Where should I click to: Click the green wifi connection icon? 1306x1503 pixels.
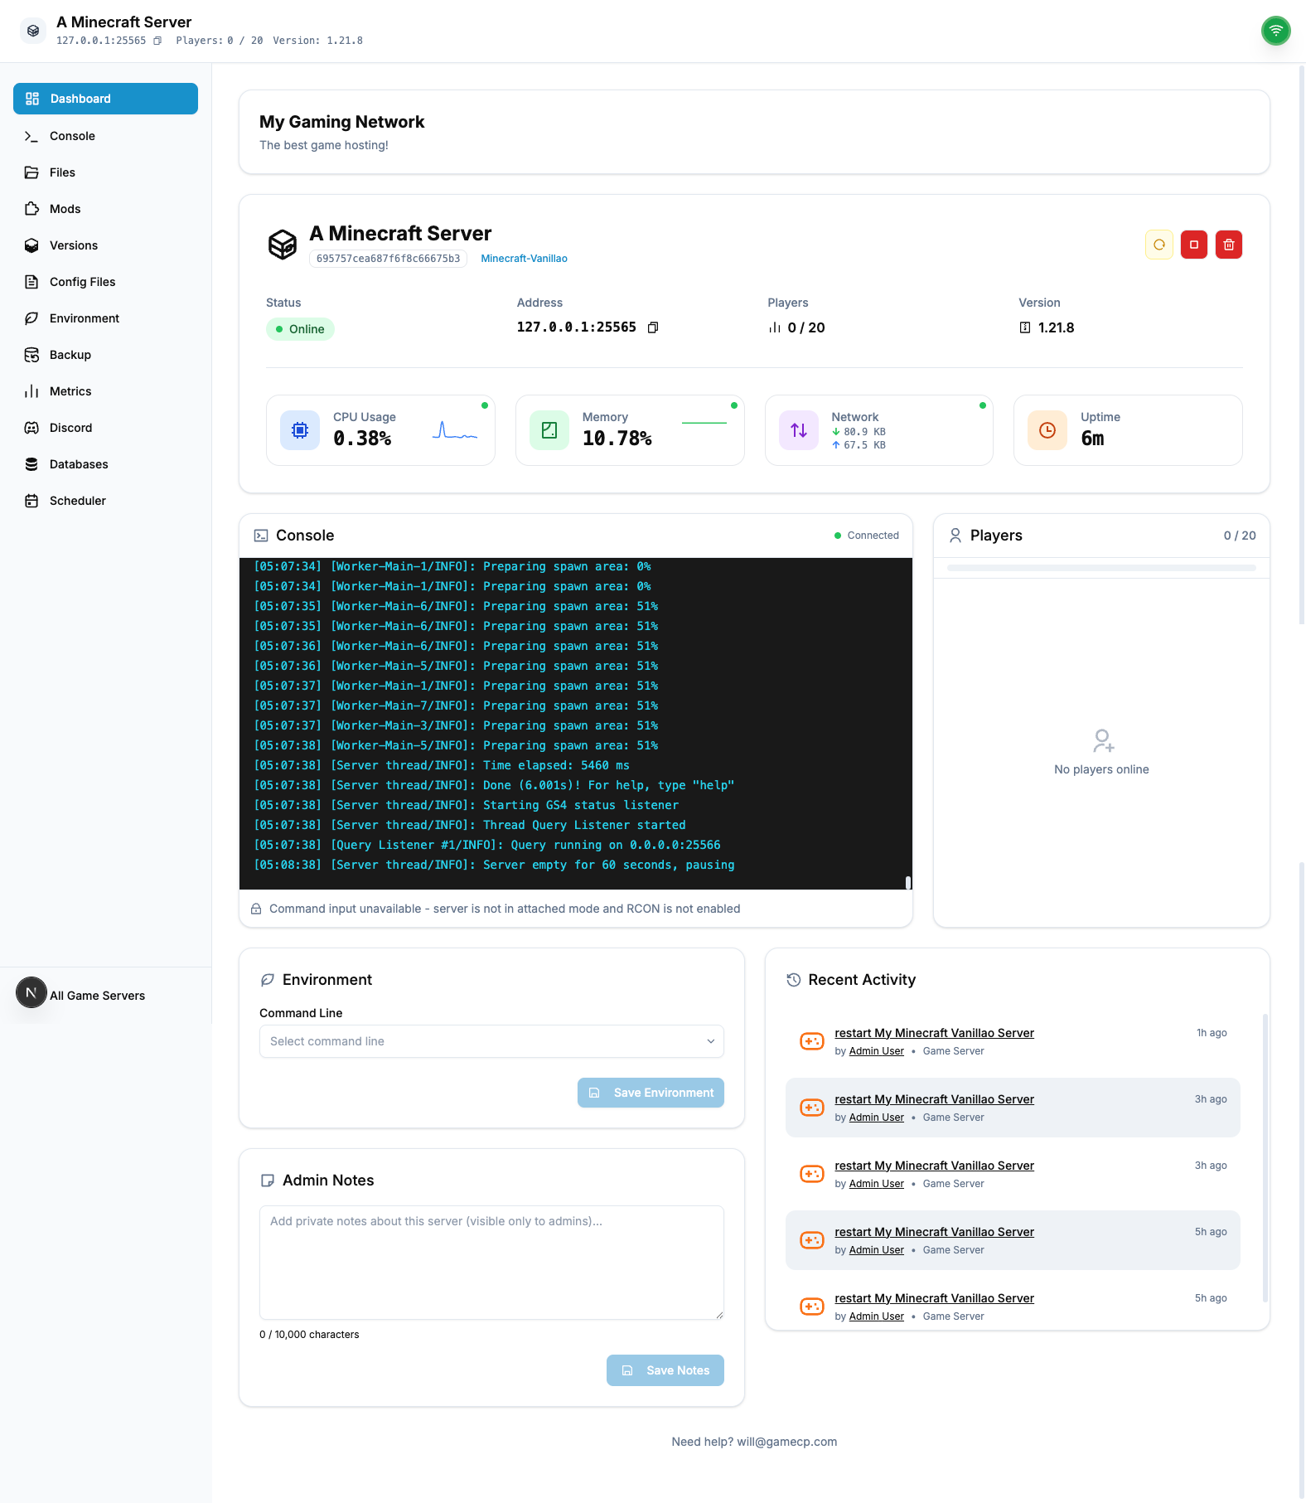point(1276,31)
